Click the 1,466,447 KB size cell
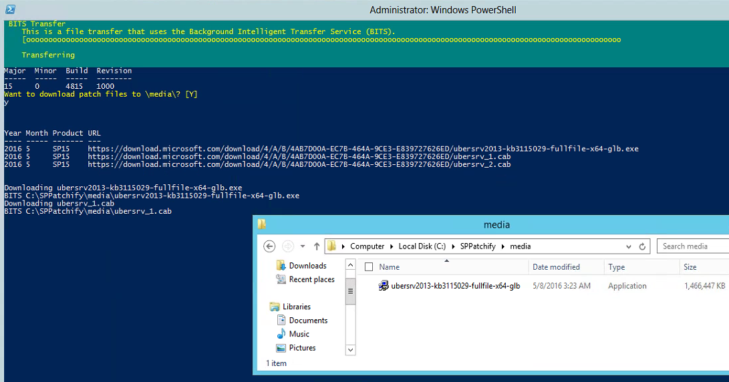Screen dimensions: 729x382 [x=704, y=286]
